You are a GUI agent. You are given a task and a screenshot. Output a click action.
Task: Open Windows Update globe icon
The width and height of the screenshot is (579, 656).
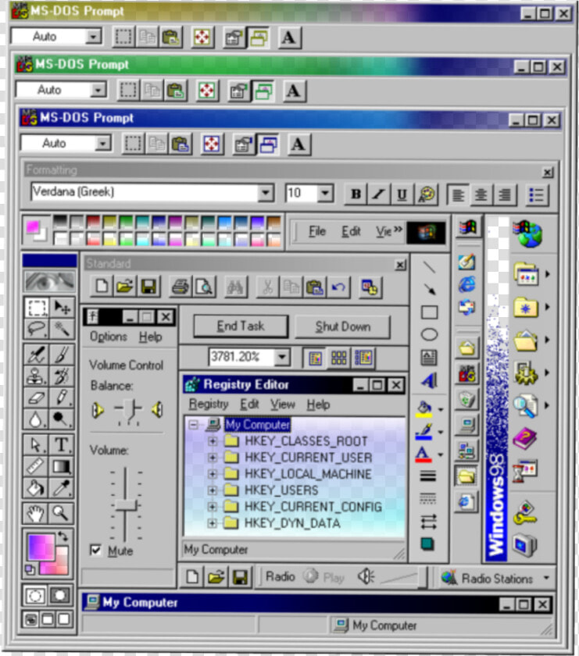tap(528, 234)
